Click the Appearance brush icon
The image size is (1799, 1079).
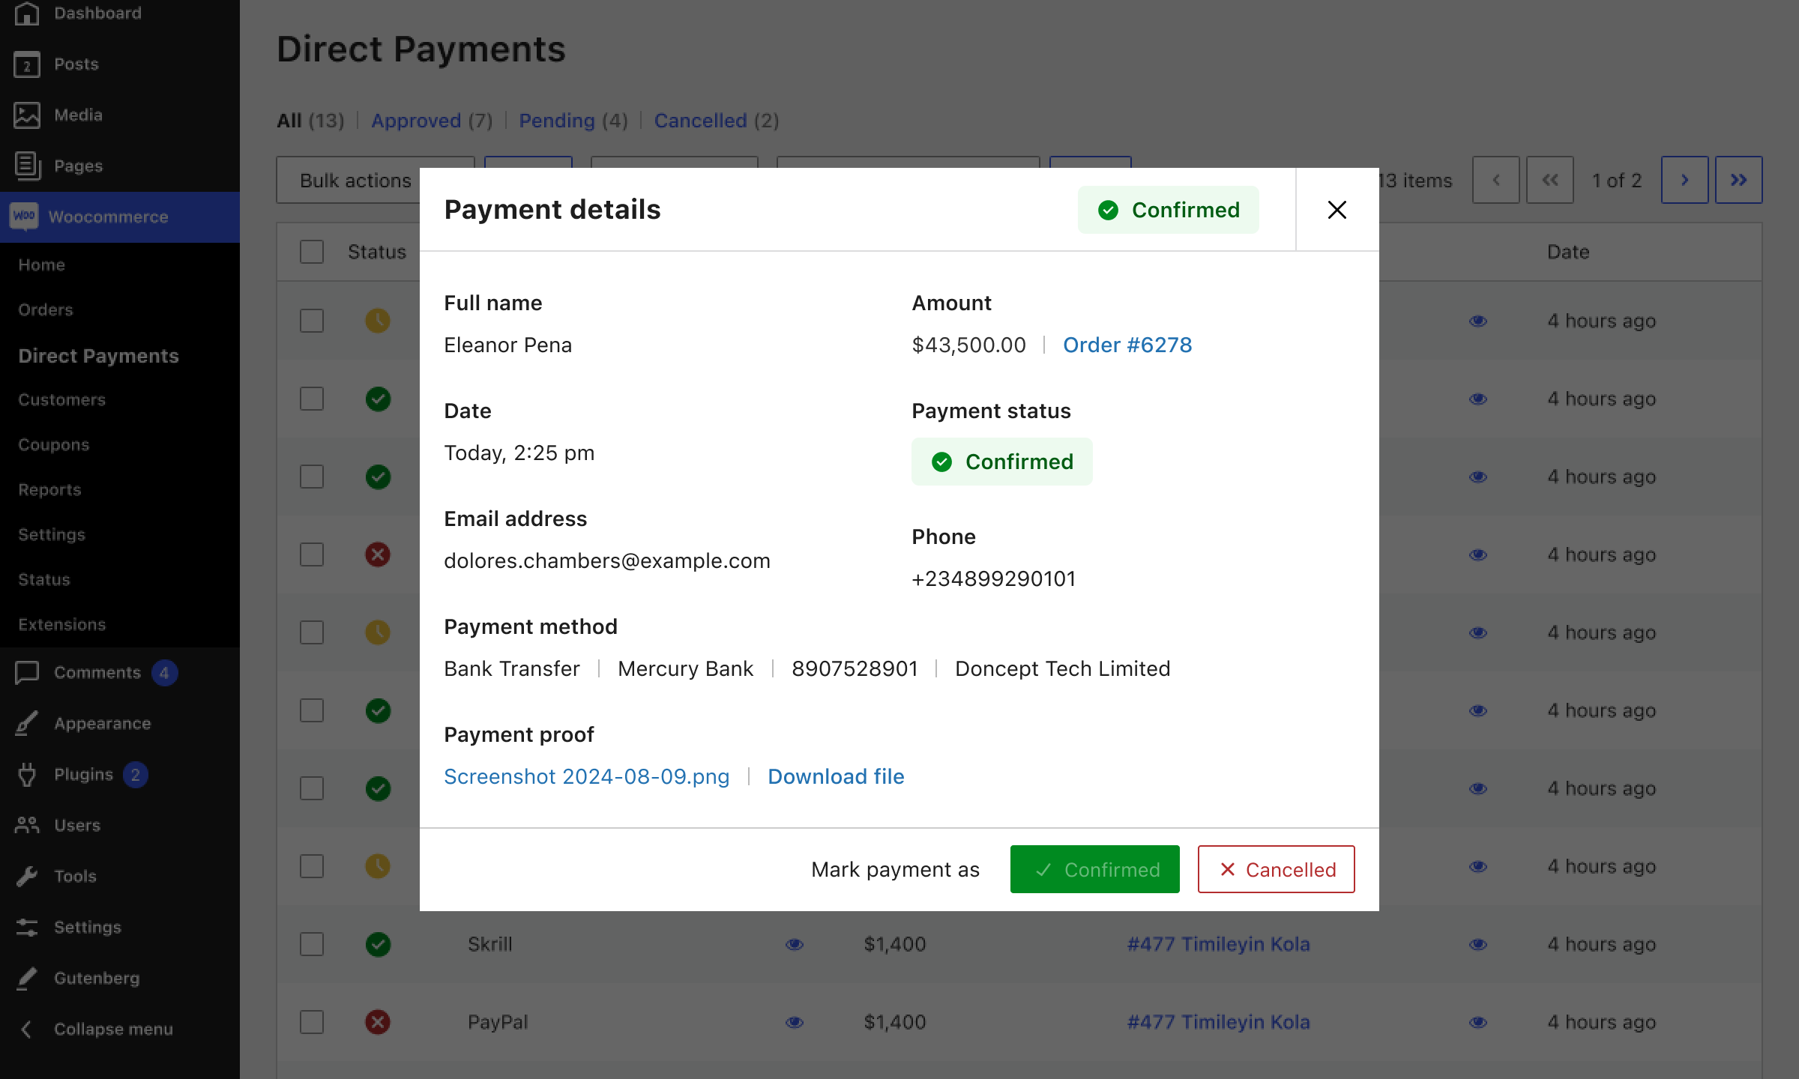tap(27, 724)
